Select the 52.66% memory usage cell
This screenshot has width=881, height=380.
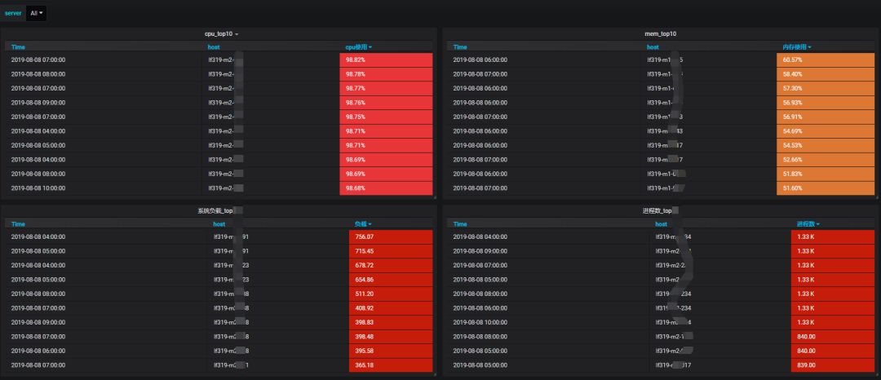(x=826, y=159)
